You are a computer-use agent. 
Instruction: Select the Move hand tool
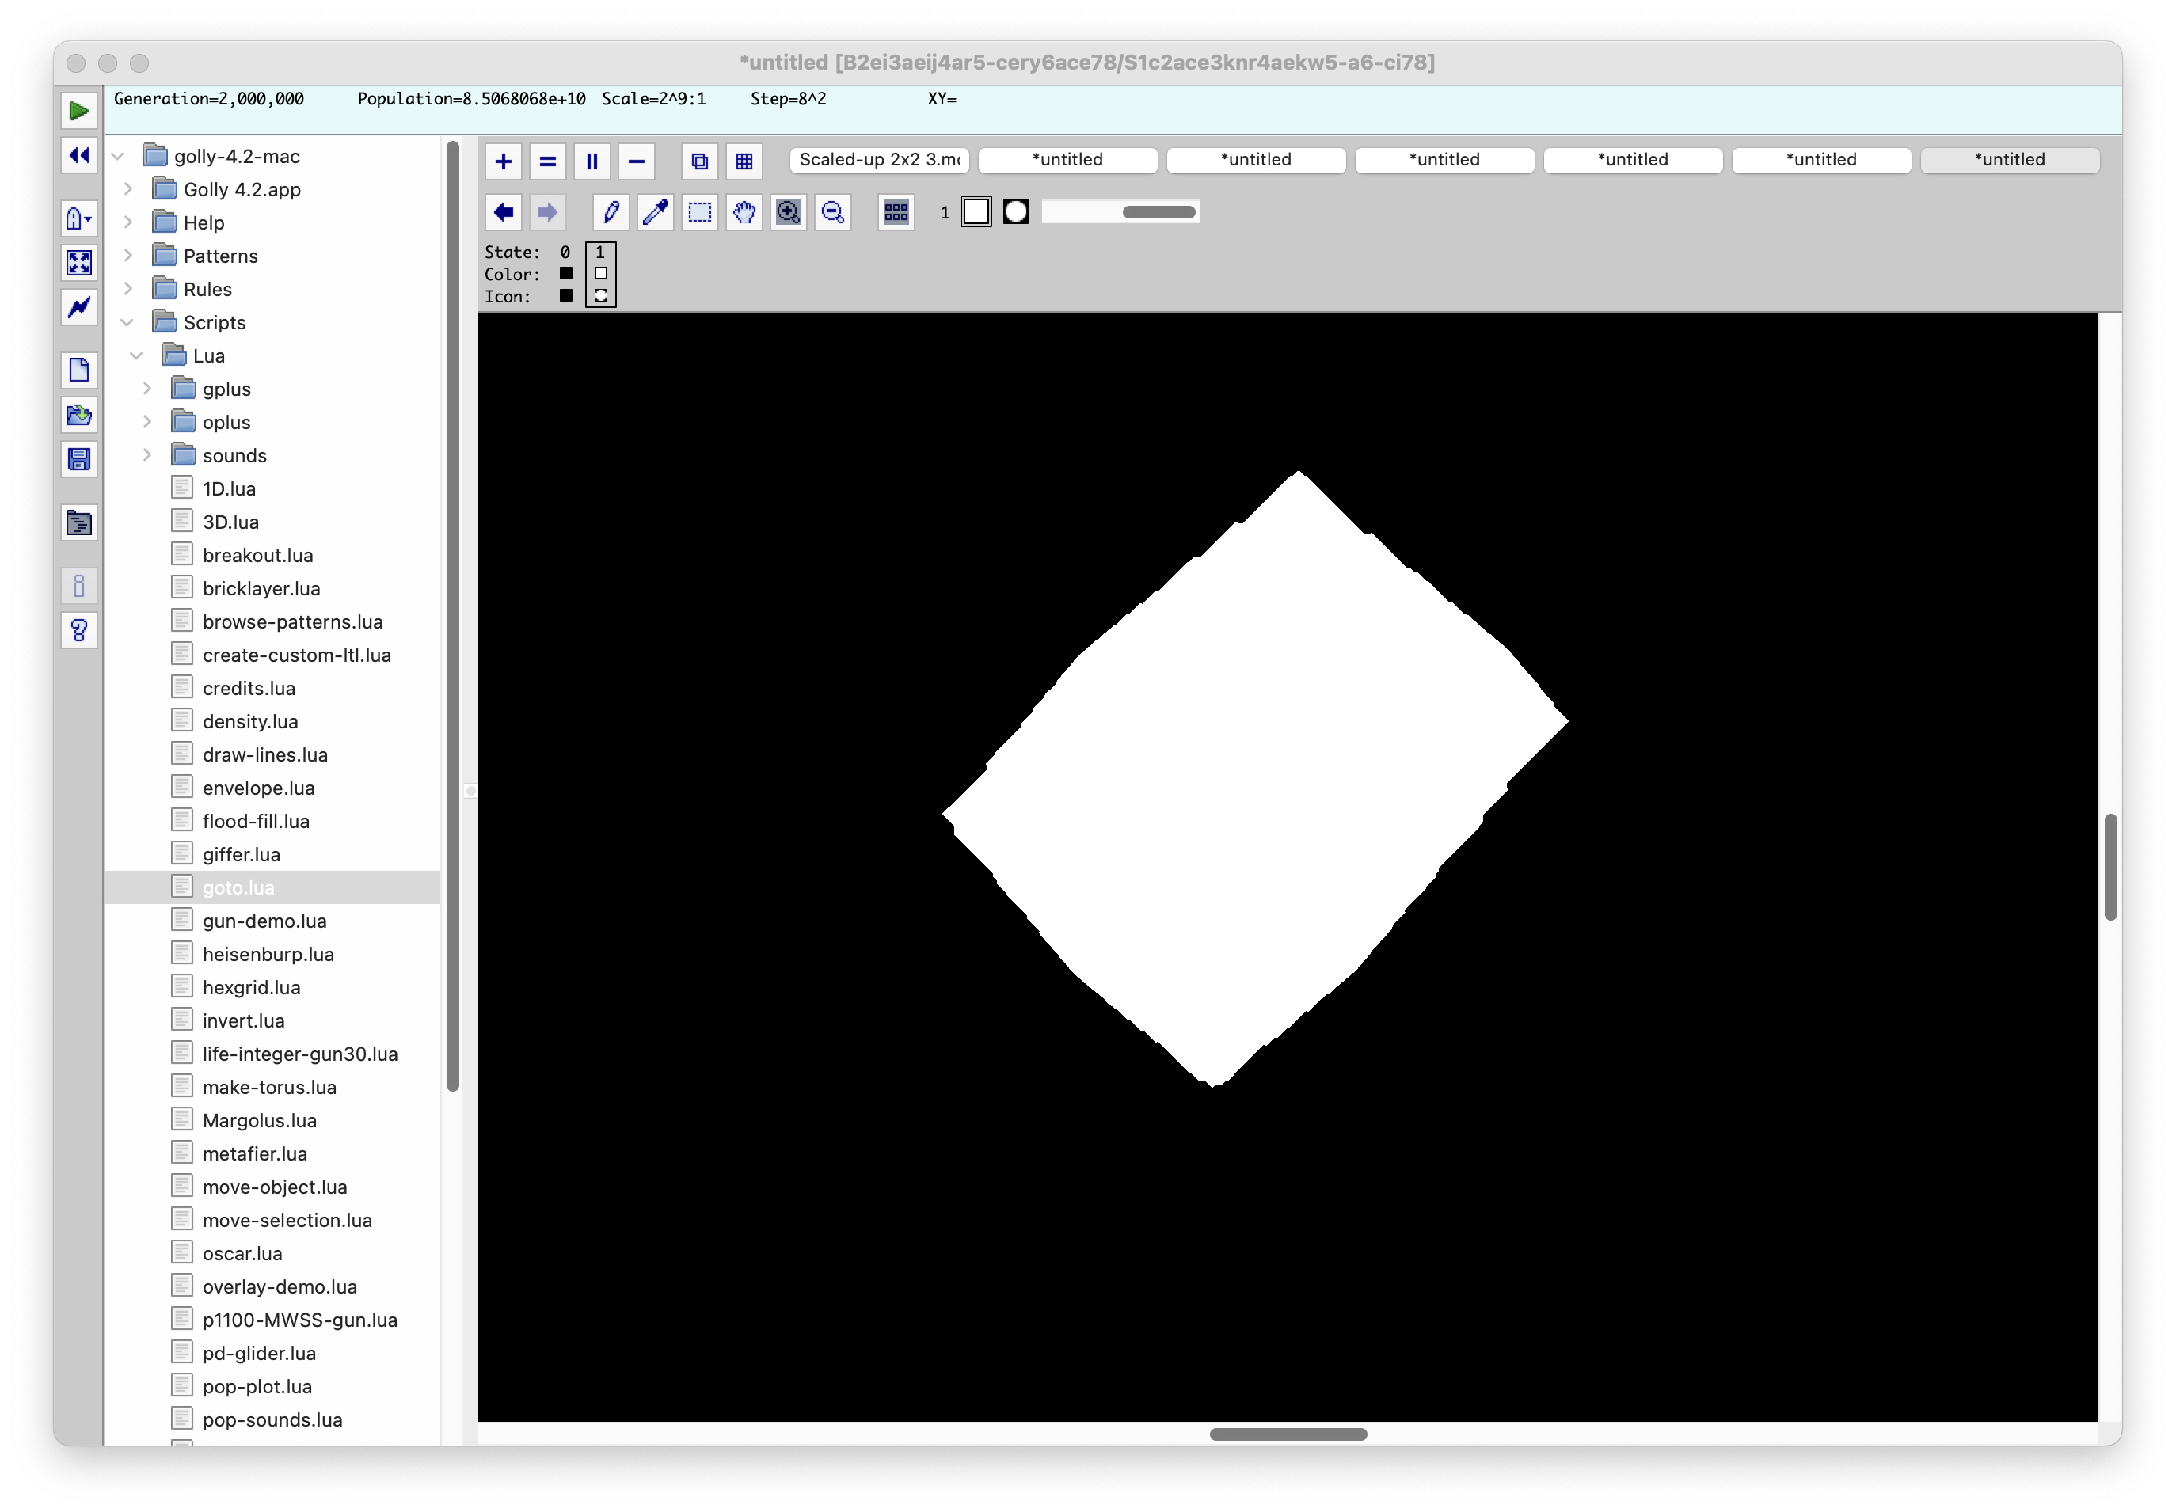pos(744,212)
